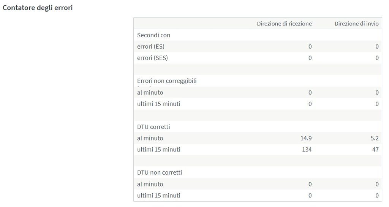Click the 134 value for received DTUs
This screenshot has height=207, width=389.
point(307,150)
